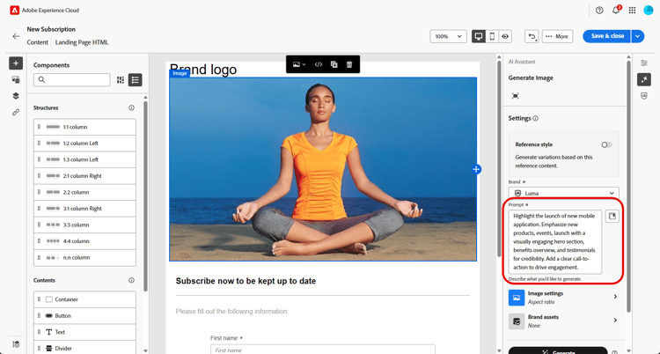
Task: Switch components to grid view
Action: (121, 79)
